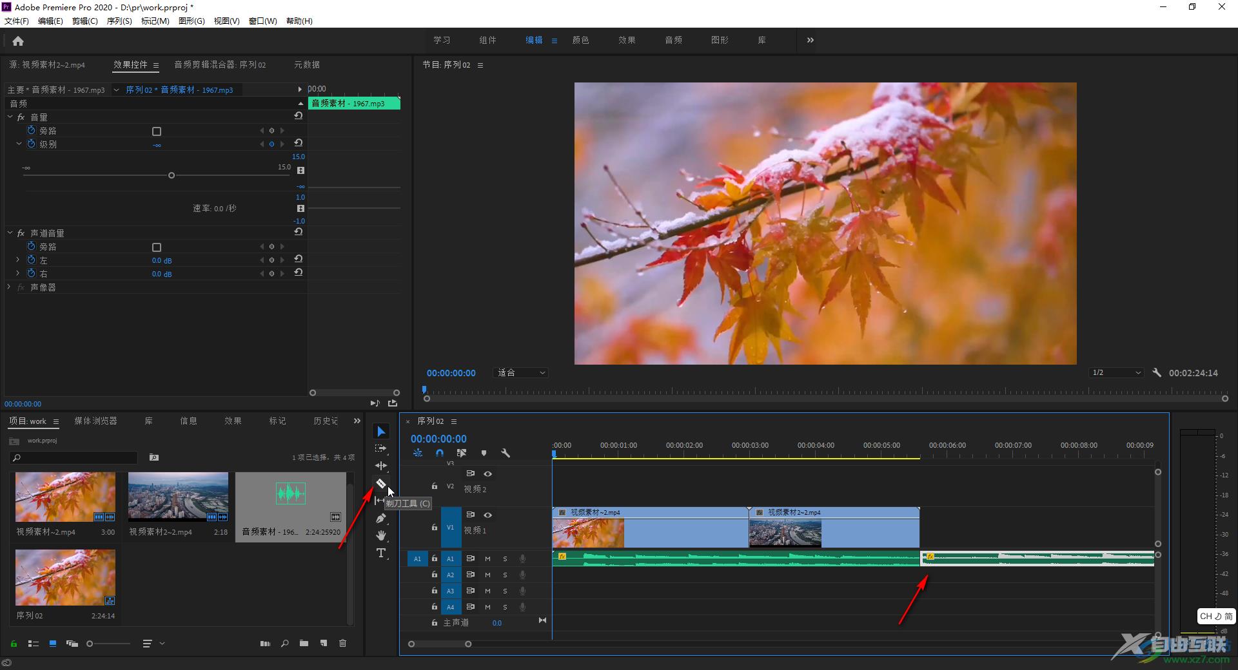Check the 旁路 box under 音量
Screen dimensions: 1238x670
(156, 131)
